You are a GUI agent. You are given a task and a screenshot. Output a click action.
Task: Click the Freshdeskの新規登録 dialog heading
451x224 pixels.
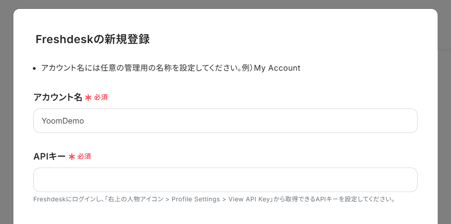pos(93,40)
